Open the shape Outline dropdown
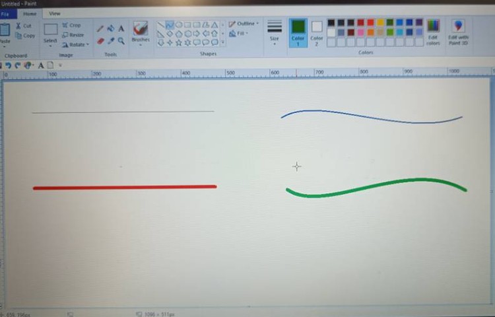 point(244,24)
